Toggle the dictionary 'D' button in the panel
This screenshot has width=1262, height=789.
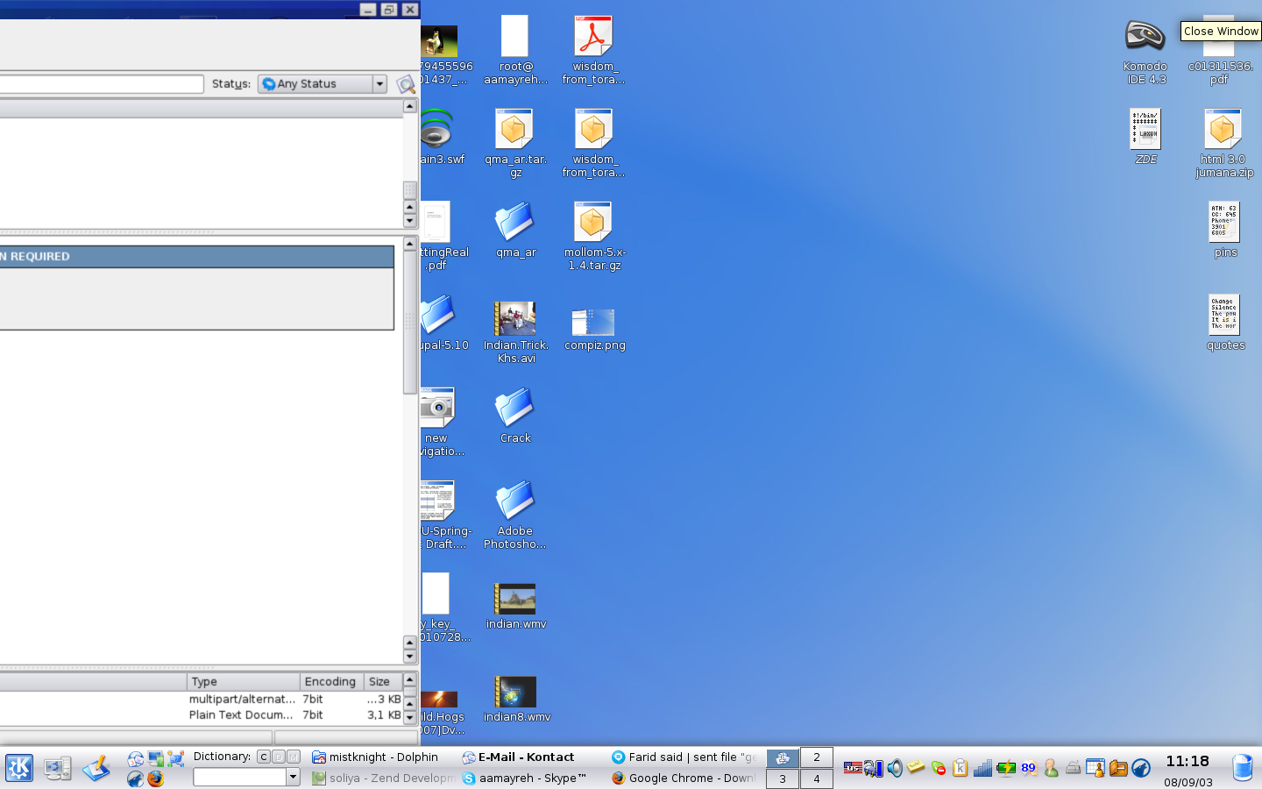[279, 757]
